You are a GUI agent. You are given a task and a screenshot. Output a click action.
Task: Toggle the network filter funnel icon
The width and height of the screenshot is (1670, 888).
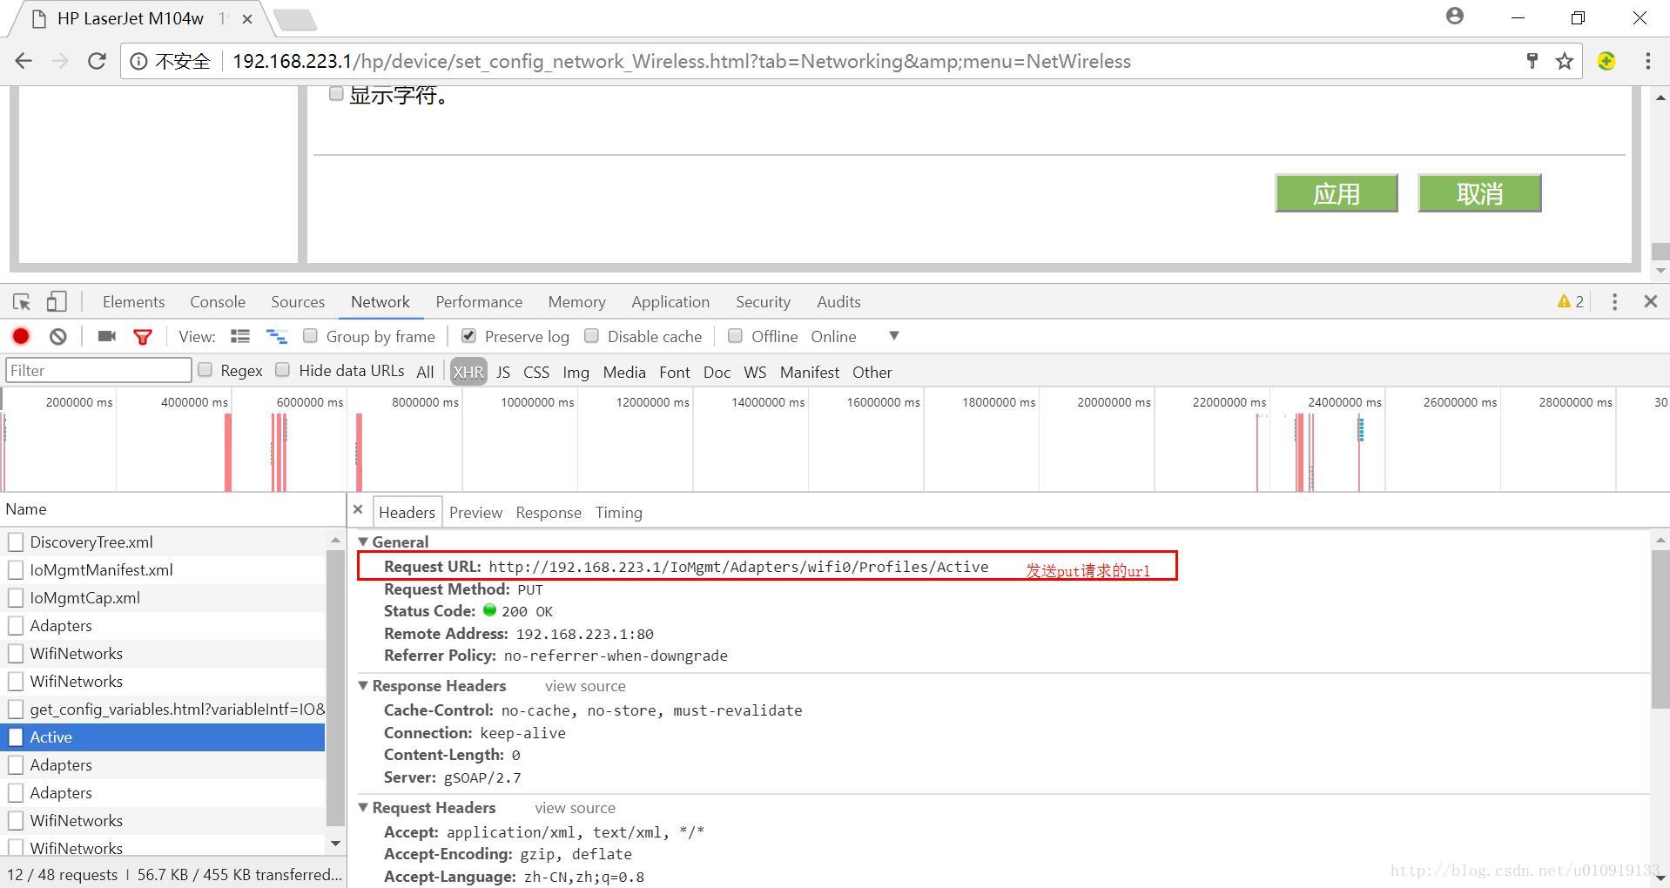pos(143,337)
